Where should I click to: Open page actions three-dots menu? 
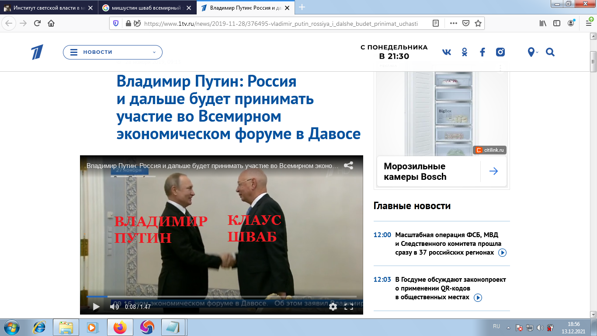tap(453, 23)
